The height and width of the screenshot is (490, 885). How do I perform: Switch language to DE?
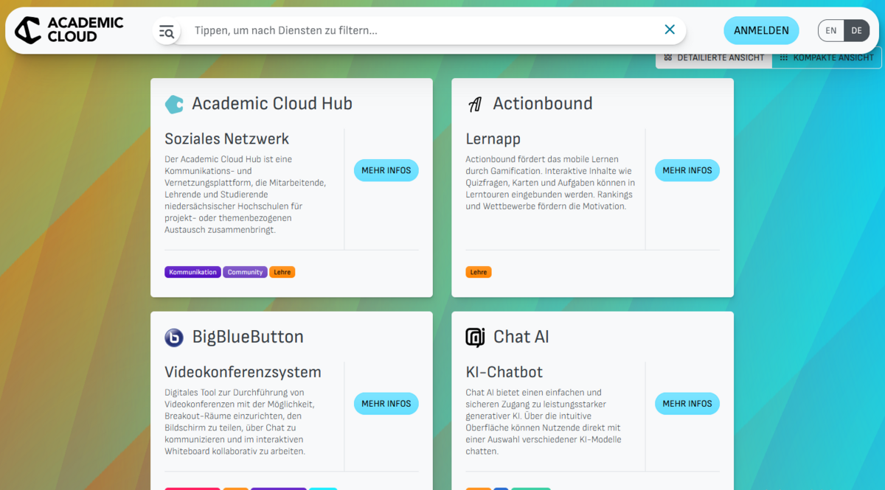coord(856,30)
